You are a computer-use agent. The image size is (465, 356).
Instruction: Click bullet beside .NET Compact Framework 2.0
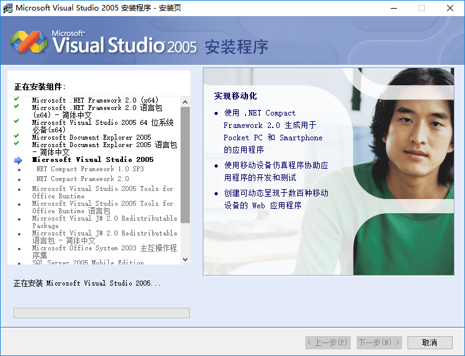click(19, 180)
